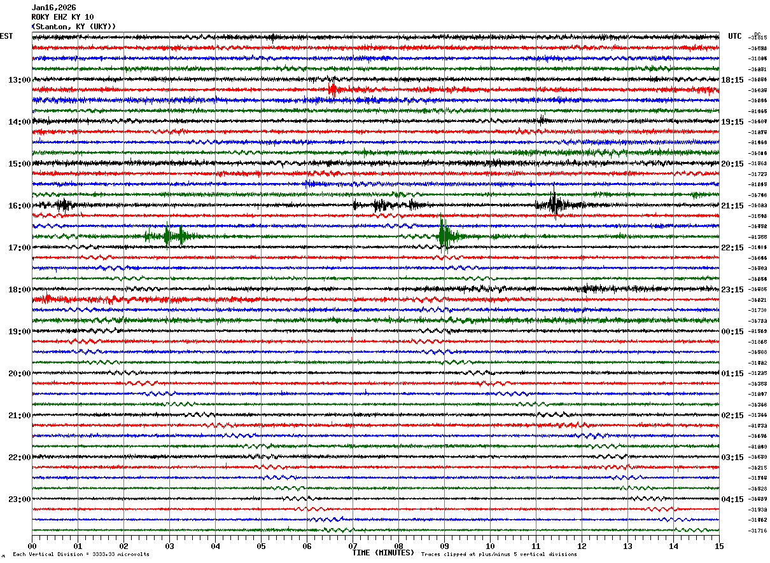Click the DC offset value -31730

759,310
